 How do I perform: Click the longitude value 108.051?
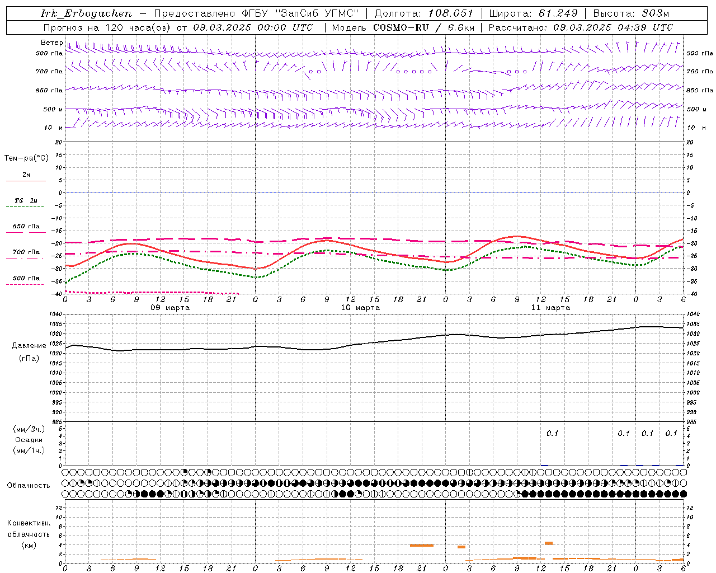[451, 13]
